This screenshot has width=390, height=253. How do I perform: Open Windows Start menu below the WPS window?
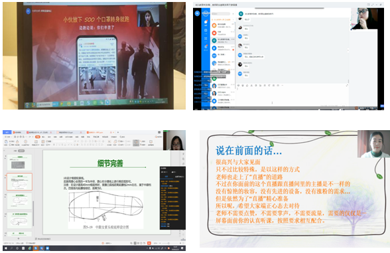[6, 248]
